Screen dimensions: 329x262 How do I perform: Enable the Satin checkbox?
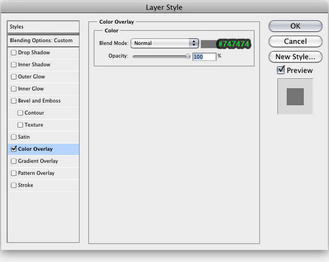[x=14, y=137]
